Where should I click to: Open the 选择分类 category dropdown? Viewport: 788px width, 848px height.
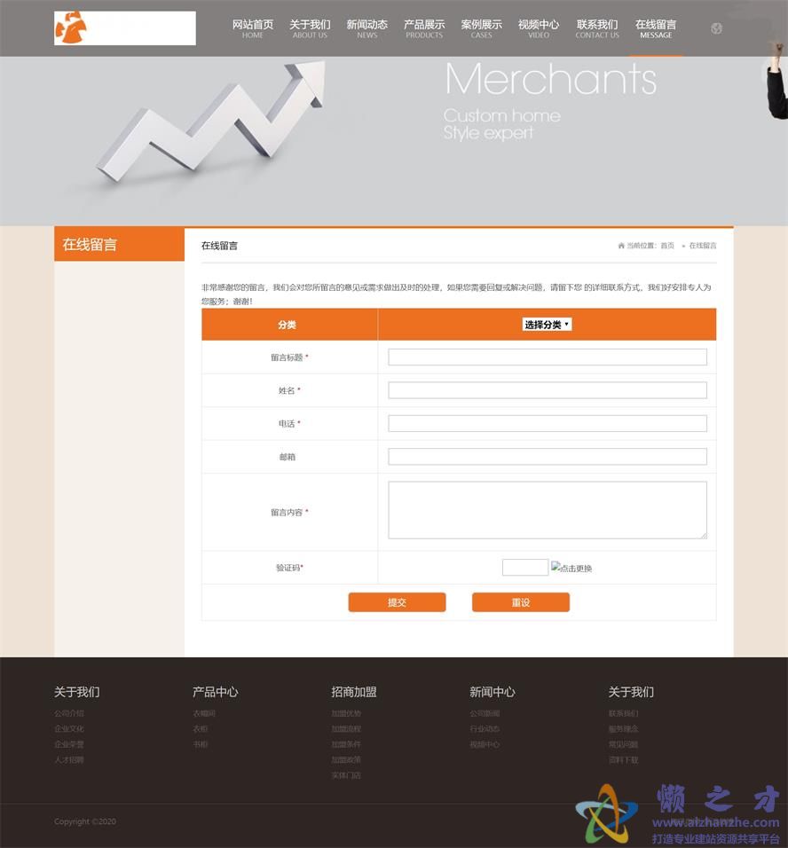click(547, 325)
